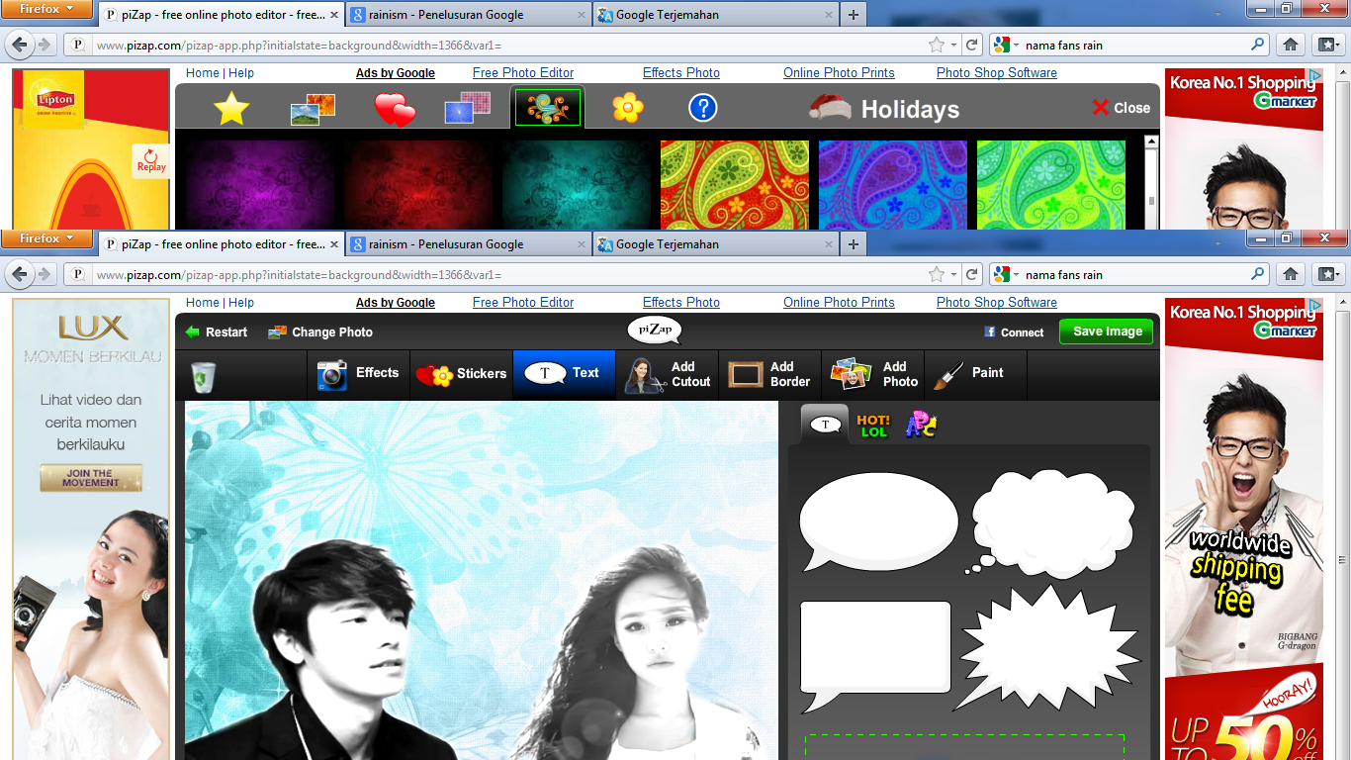Choose the blue and pink pattern squares category
This screenshot has height=760, width=1351.
point(468,107)
